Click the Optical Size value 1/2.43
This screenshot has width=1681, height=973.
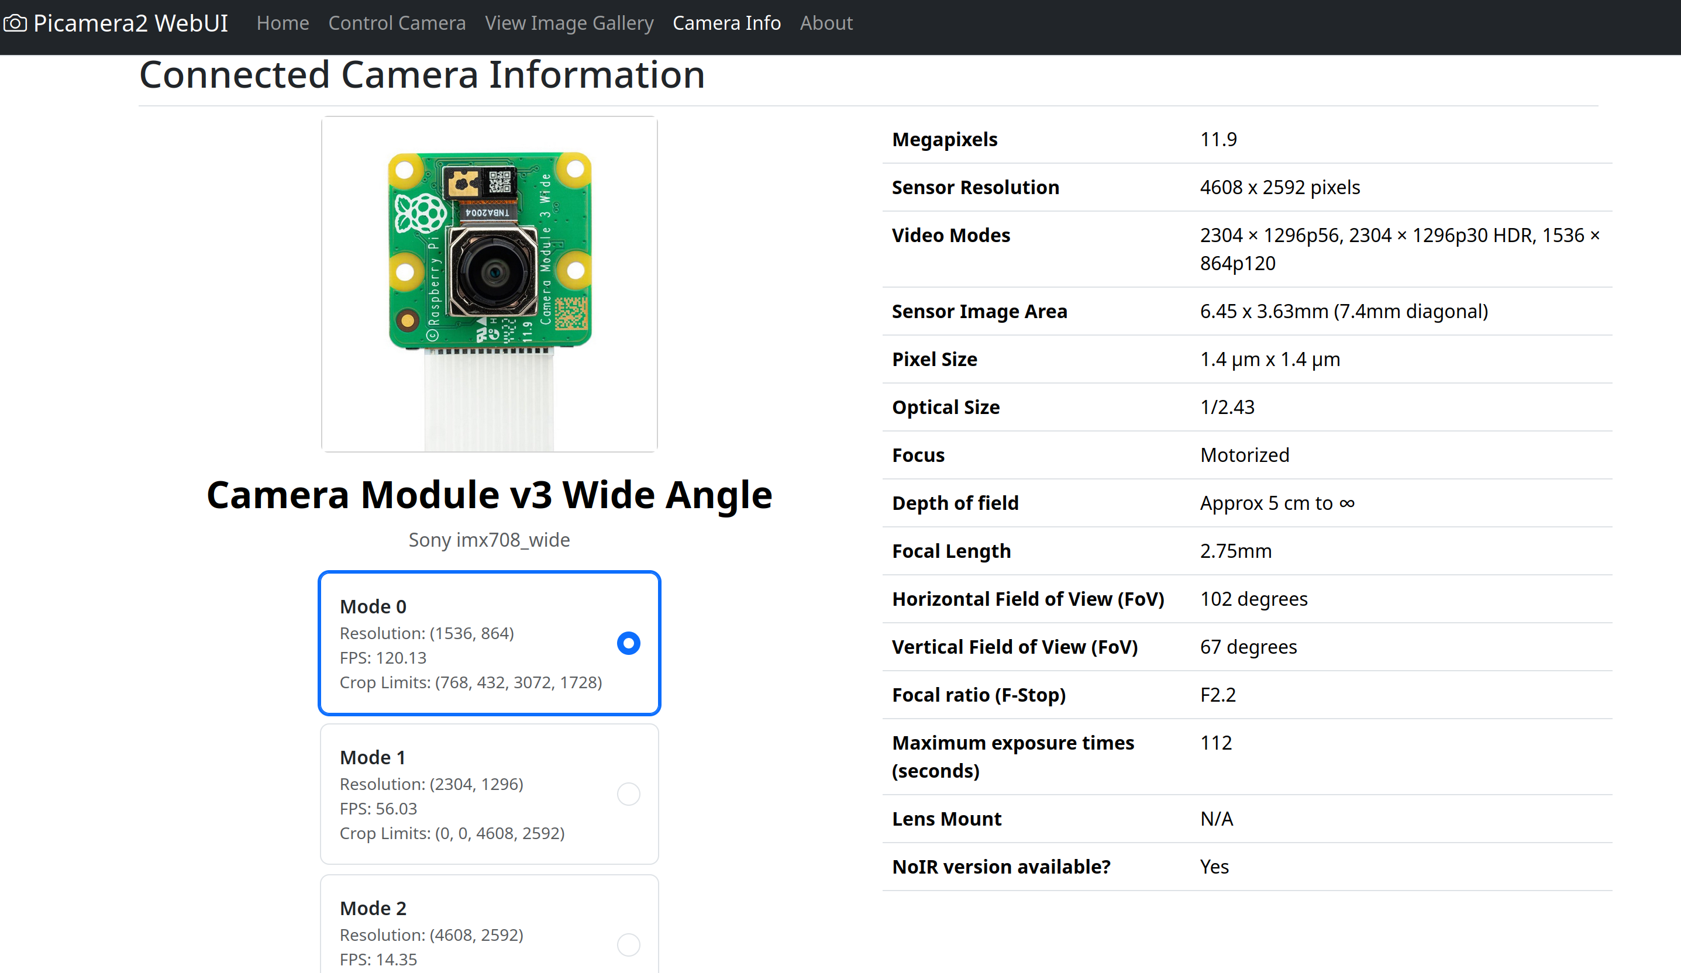coord(1227,408)
